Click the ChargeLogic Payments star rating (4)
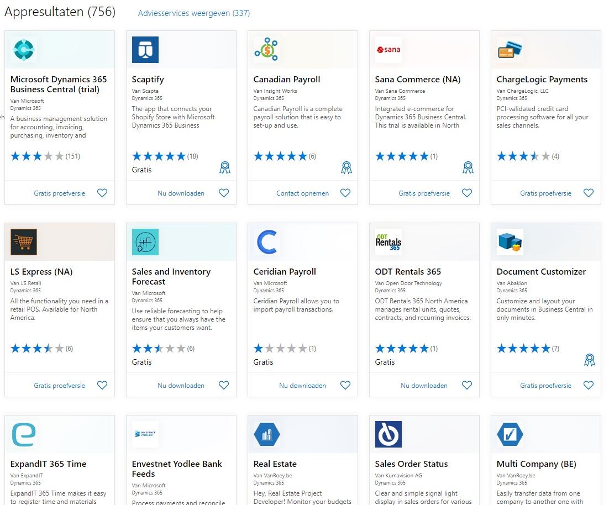 [x=528, y=156]
